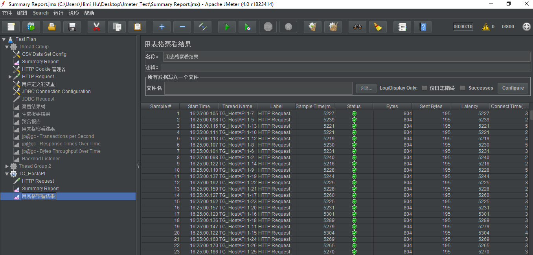The height and width of the screenshot is (255, 533).
Task: Sort by Start Time column header
Action: tap(199, 106)
